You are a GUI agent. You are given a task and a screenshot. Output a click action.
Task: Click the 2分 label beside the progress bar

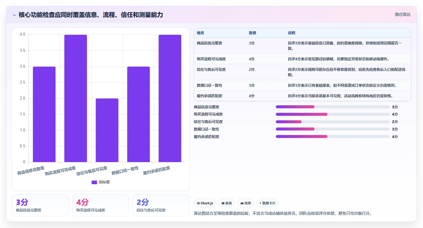coord(395,122)
